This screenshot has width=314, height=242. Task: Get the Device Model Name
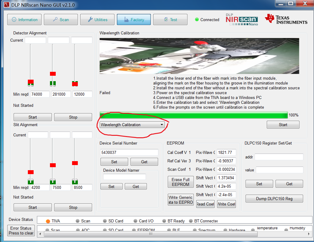[x=136, y=186]
